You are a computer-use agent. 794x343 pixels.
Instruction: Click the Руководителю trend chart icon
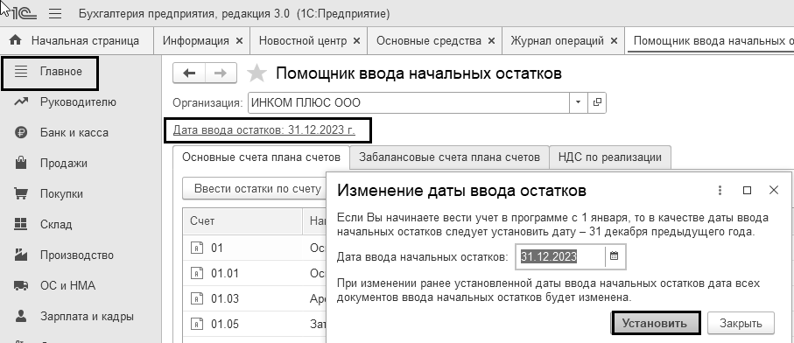tap(21, 102)
